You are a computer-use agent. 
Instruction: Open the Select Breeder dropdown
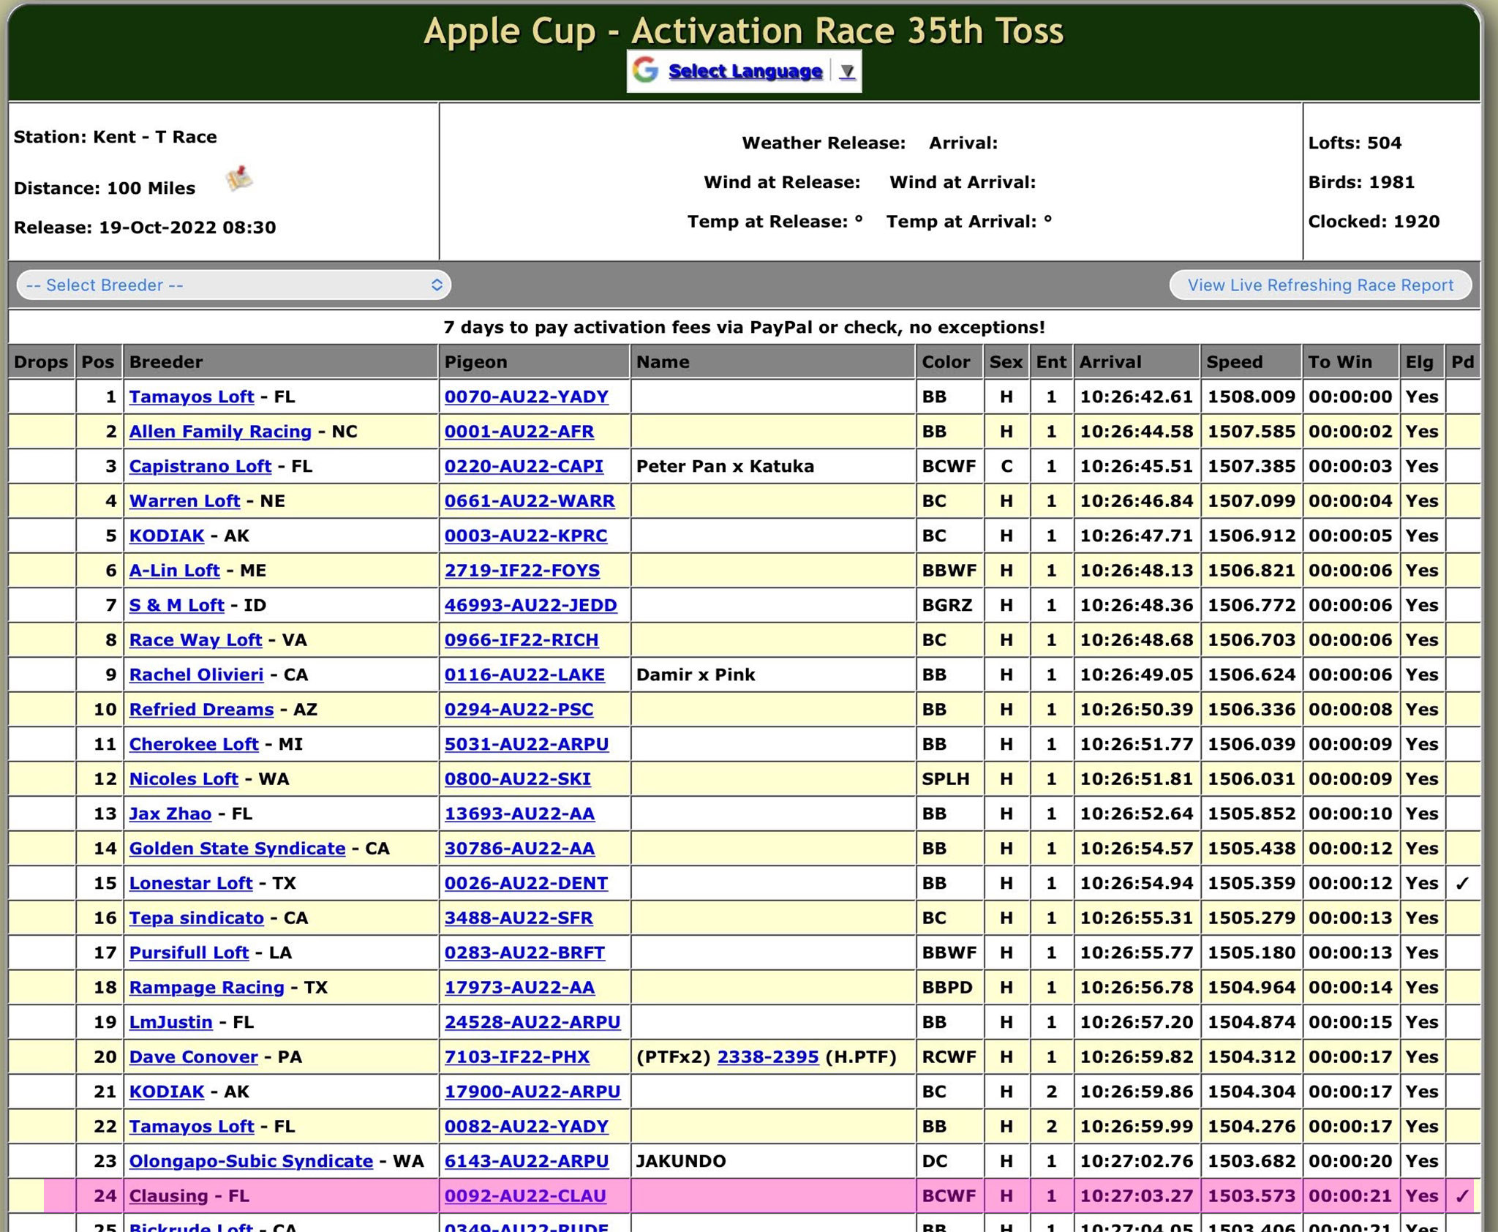[x=233, y=285]
